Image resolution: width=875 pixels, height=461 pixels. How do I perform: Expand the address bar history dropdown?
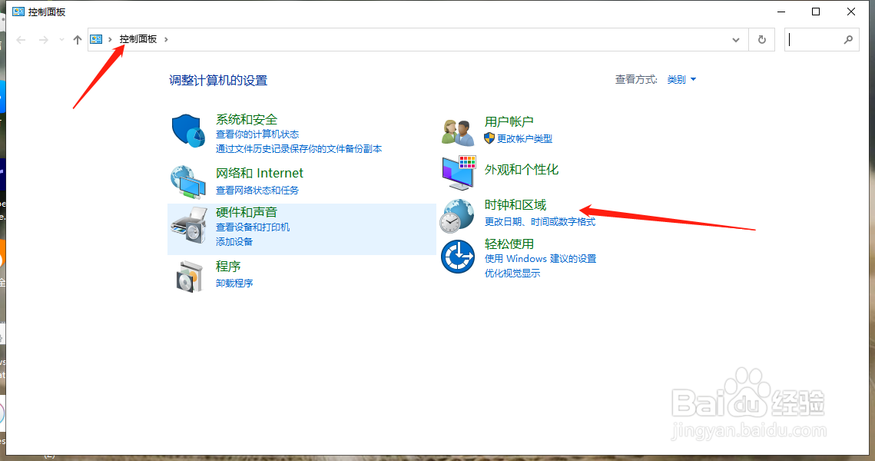[735, 40]
